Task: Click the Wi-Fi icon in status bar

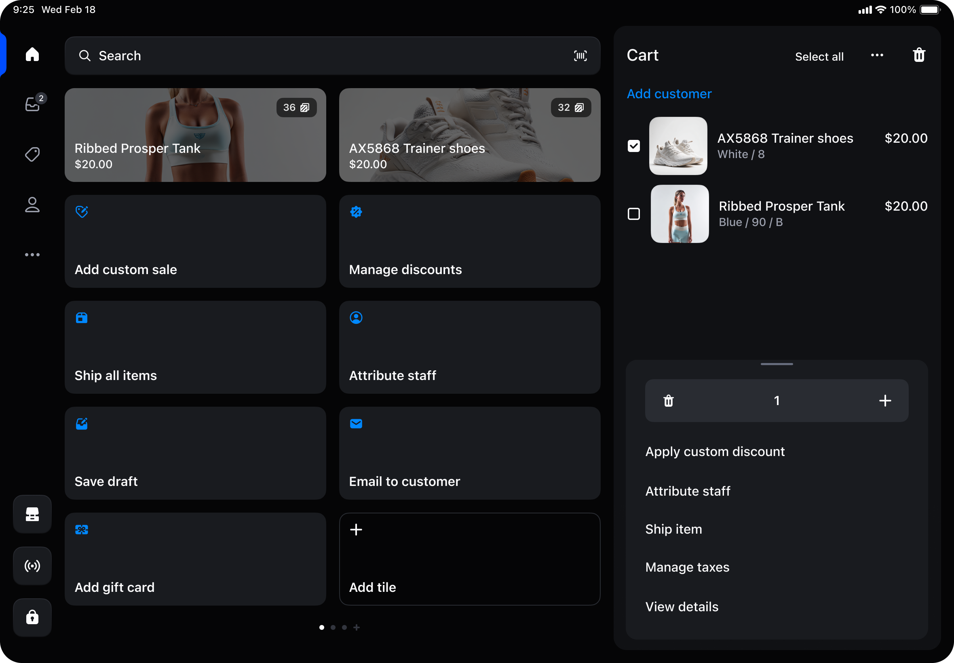Action: pyautogui.click(x=880, y=10)
